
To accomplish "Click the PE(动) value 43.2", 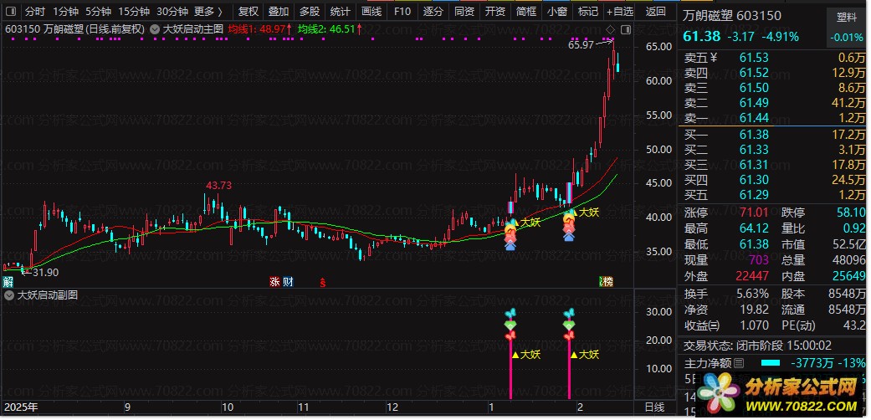I will (x=853, y=325).
